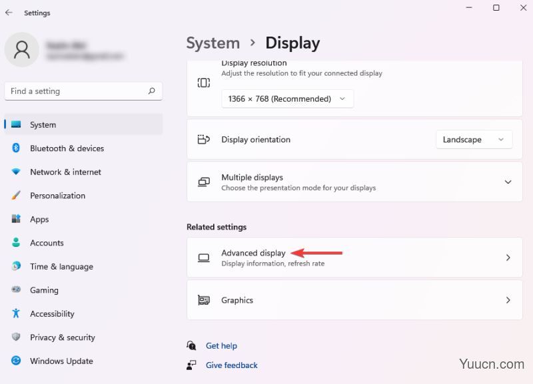The height and width of the screenshot is (384, 533).
Task: Open Gaming settings
Action: (x=83, y=290)
